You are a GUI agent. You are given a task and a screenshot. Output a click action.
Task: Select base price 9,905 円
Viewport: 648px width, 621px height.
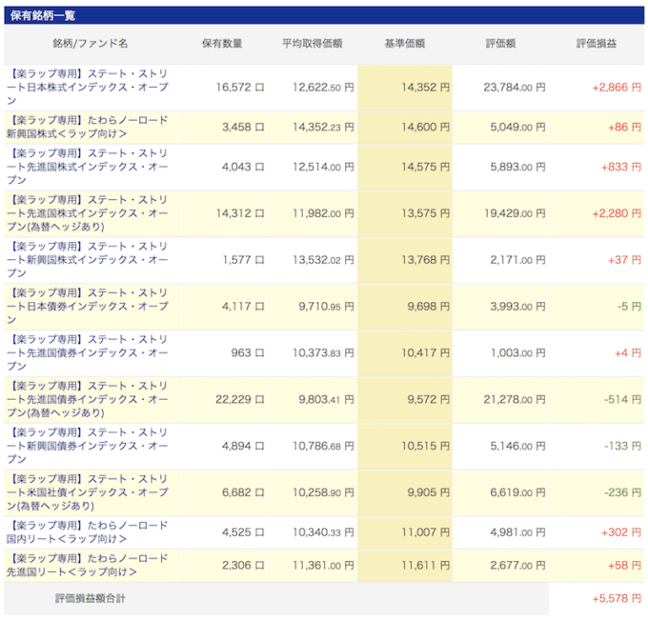(428, 492)
